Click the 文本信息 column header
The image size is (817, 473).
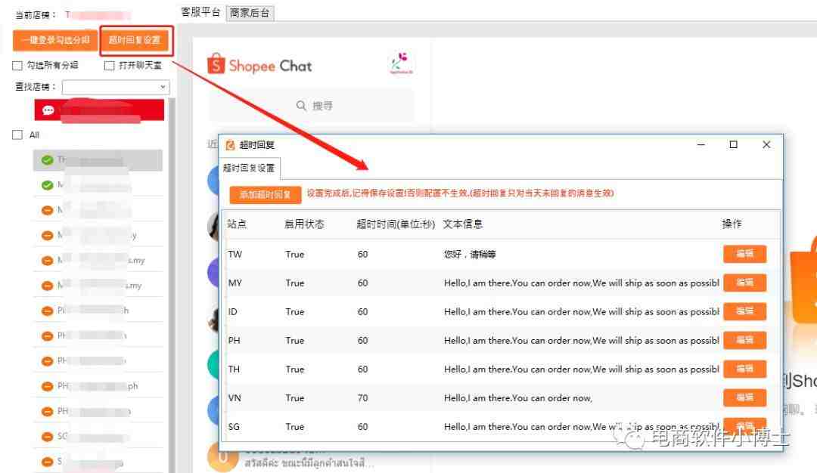(x=463, y=224)
